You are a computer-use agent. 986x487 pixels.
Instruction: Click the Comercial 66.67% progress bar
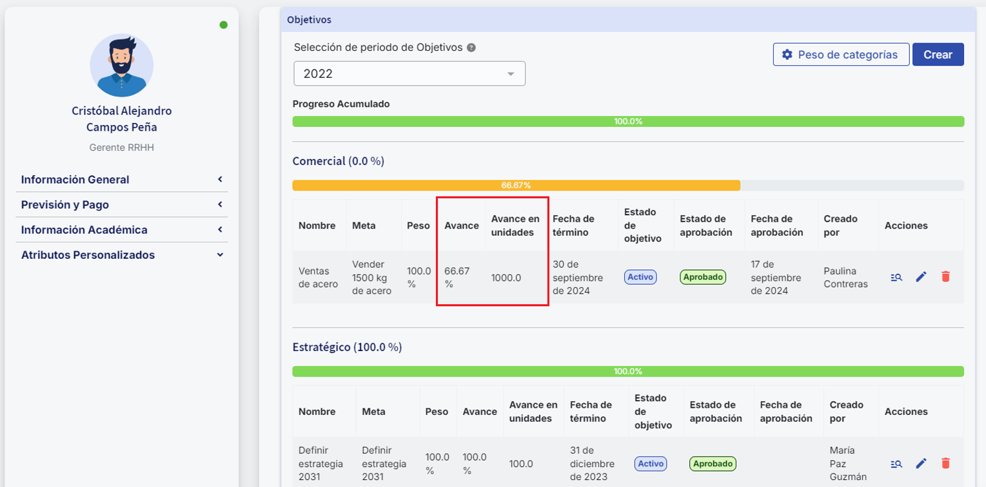coord(516,186)
